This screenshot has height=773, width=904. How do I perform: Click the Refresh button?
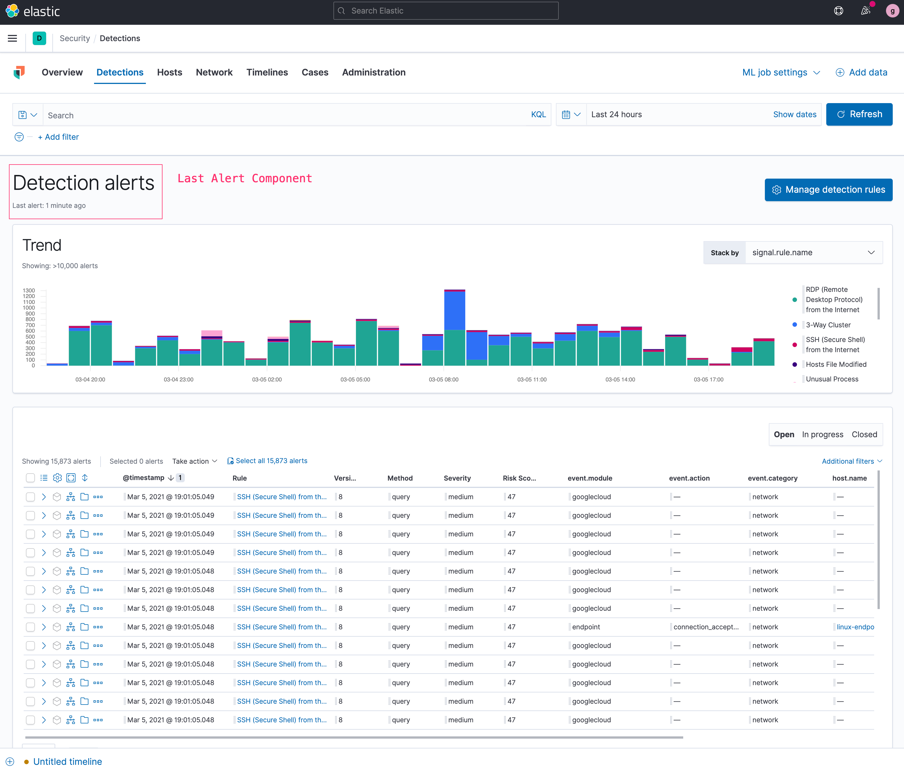(859, 114)
